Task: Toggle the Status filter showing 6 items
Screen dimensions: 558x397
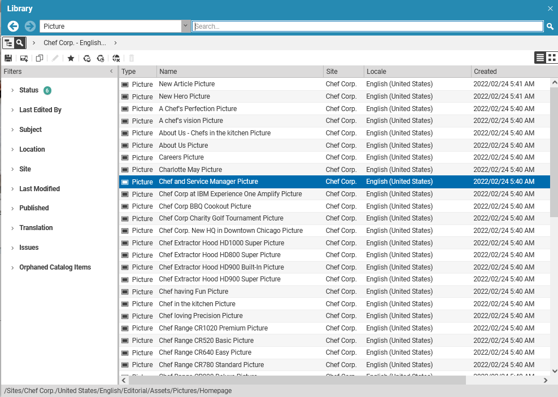Action: coord(29,90)
